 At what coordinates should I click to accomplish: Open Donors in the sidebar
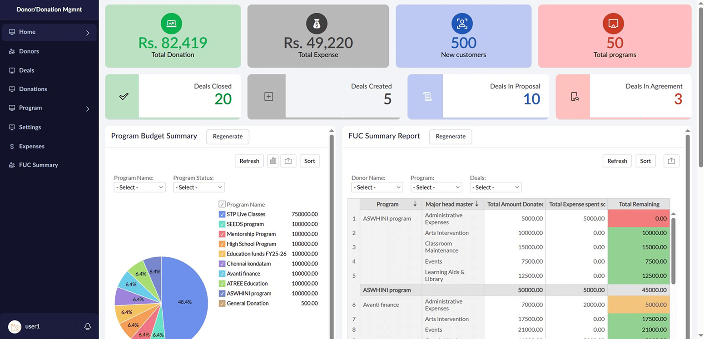point(29,51)
